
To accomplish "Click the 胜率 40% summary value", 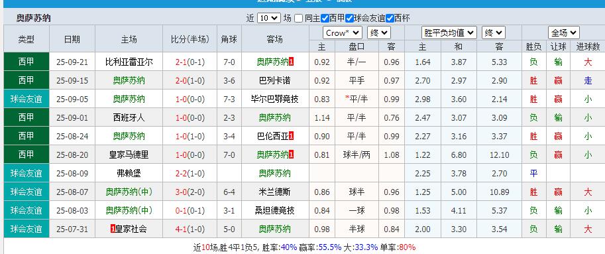I will (289, 247).
